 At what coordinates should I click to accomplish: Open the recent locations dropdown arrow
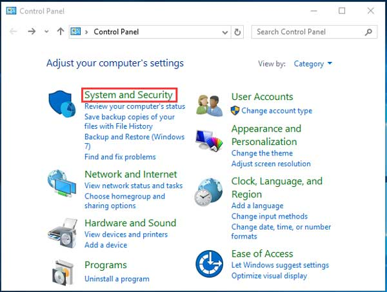tap(46, 32)
